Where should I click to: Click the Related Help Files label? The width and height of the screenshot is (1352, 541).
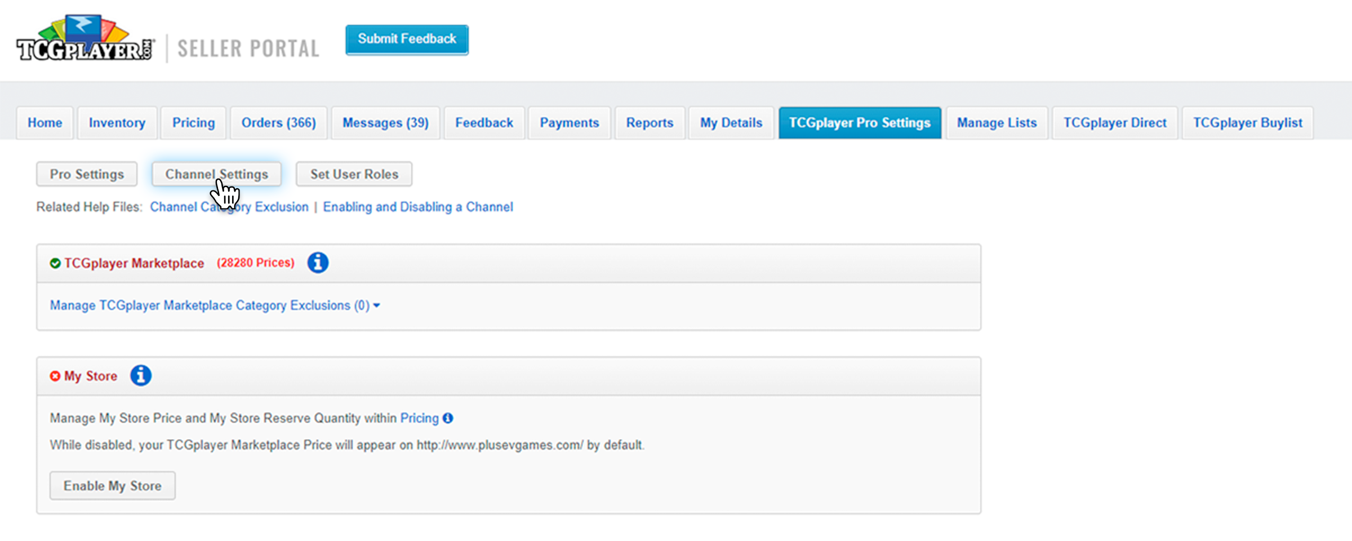pyautogui.click(x=90, y=207)
